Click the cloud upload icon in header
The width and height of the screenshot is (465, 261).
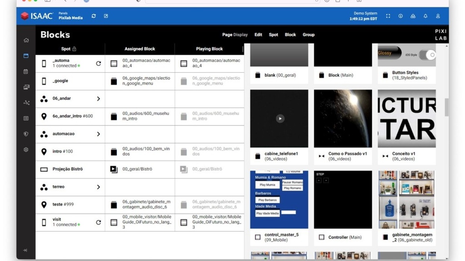pyautogui.click(x=413, y=16)
